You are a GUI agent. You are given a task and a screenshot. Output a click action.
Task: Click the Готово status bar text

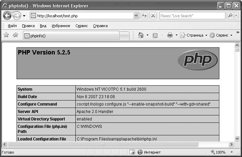[8, 152]
